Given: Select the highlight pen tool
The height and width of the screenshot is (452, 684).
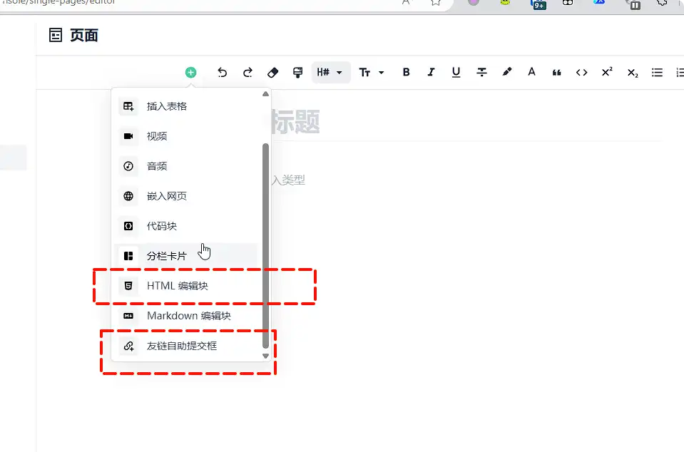Looking at the screenshot, I should (506, 72).
